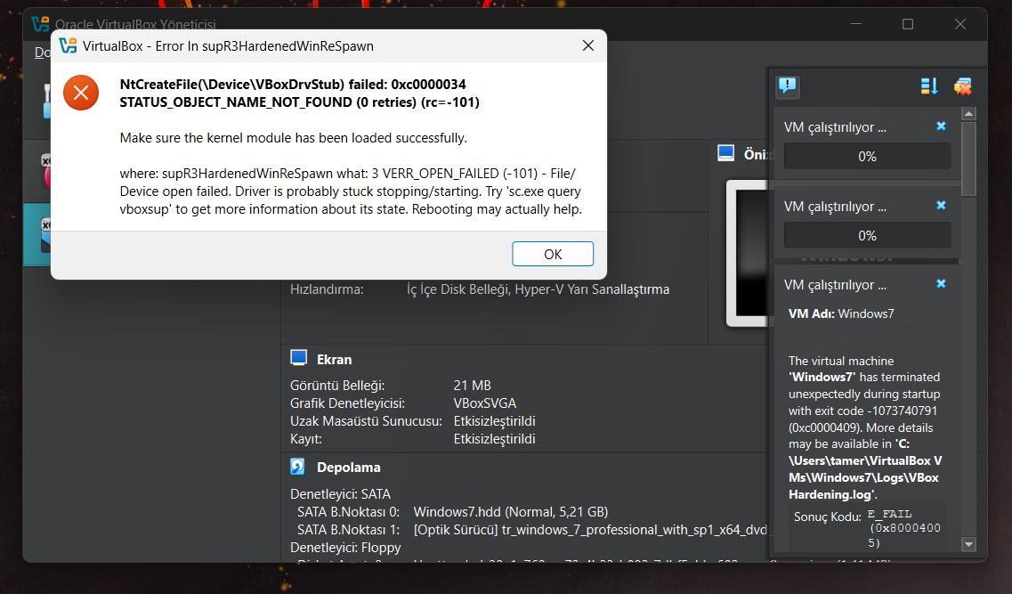
Task: Click the 'Make sure the kernel module' message
Action: point(293,138)
